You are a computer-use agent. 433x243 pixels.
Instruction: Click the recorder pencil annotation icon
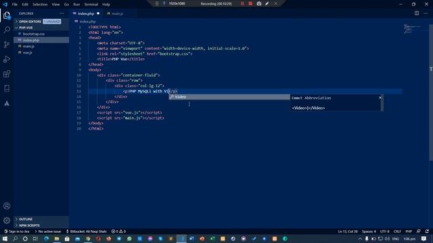(x=267, y=3)
